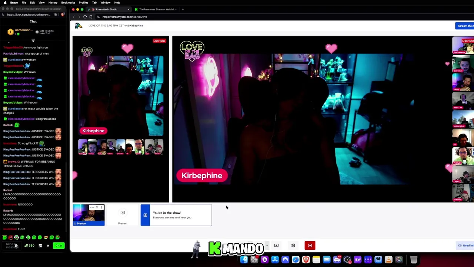The image size is (474, 267).
Task: Select the Kirbephine grid layout scene thumbnail
Action: tap(121, 119)
